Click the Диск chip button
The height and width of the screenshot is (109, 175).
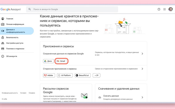tap(48, 61)
